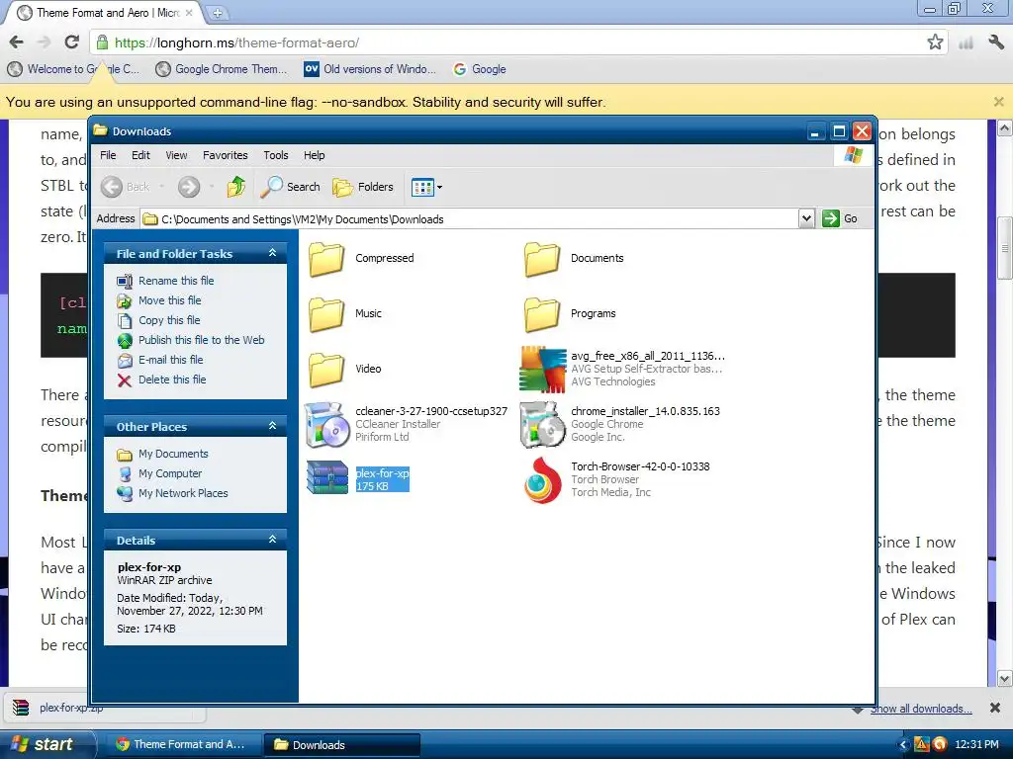Click the taskbar clock showing 12:31 PM

click(976, 745)
